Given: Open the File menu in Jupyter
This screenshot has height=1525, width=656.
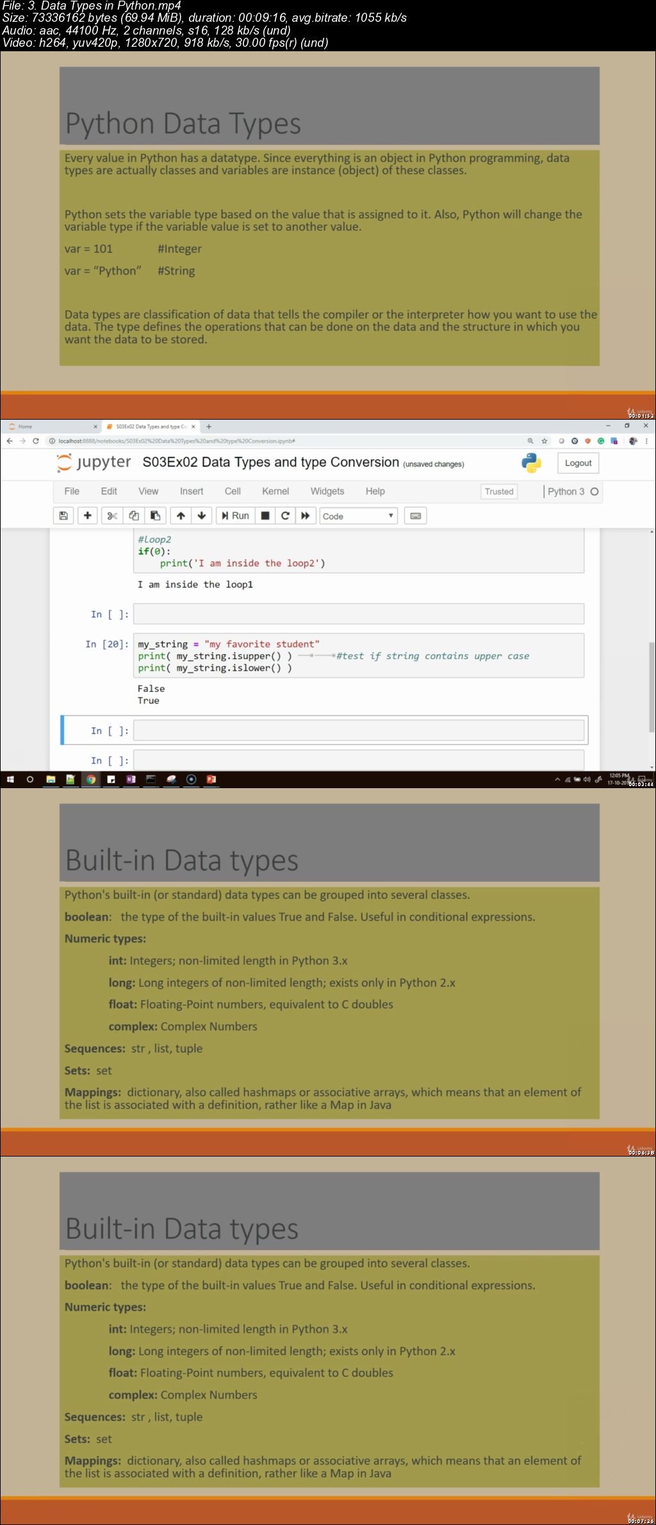Looking at the screenshot, I should point(72,491).
